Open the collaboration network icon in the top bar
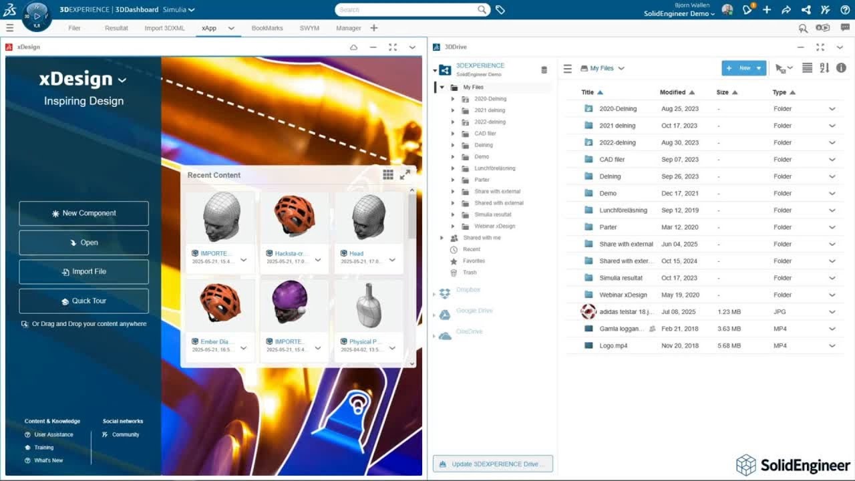 [x=806, y=10]
